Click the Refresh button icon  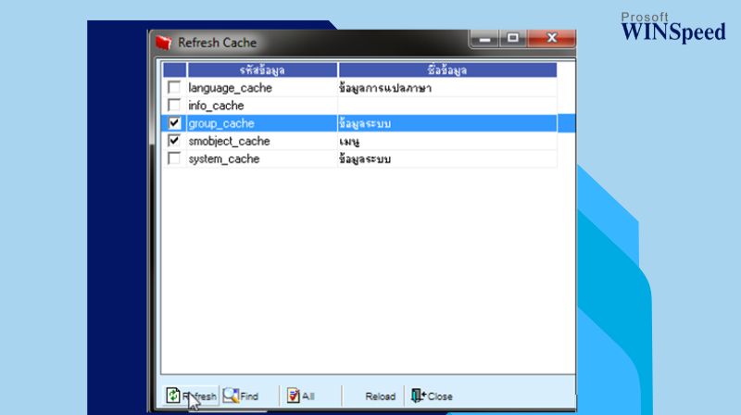point(173,396)
